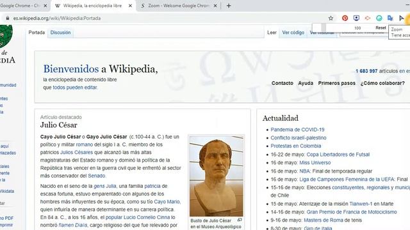Follow the popular link
410x230 pixels.
click(x=114, y=217)
